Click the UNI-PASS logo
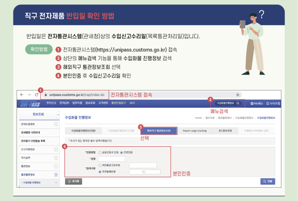Viewport: 298px width, 201px height. 30,104
